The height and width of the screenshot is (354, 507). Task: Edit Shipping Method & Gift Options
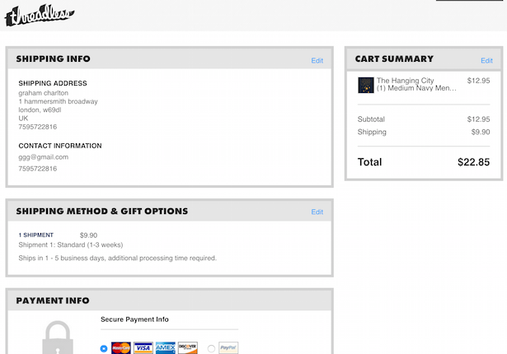[x=317, y=212]
